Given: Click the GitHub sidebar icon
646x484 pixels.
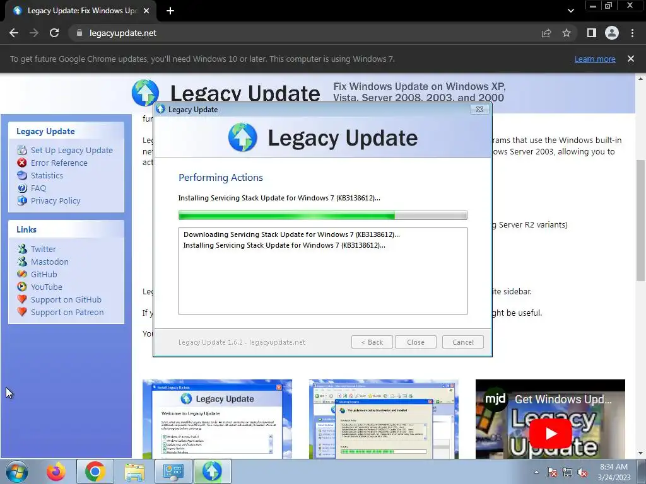Looking at the screenshot, I should click(22, 274).
